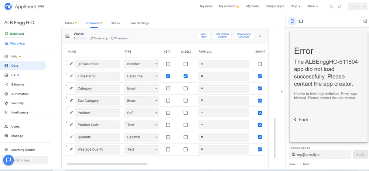
Task: Open the More dropdown menu
Action: [x=312, y=6]
